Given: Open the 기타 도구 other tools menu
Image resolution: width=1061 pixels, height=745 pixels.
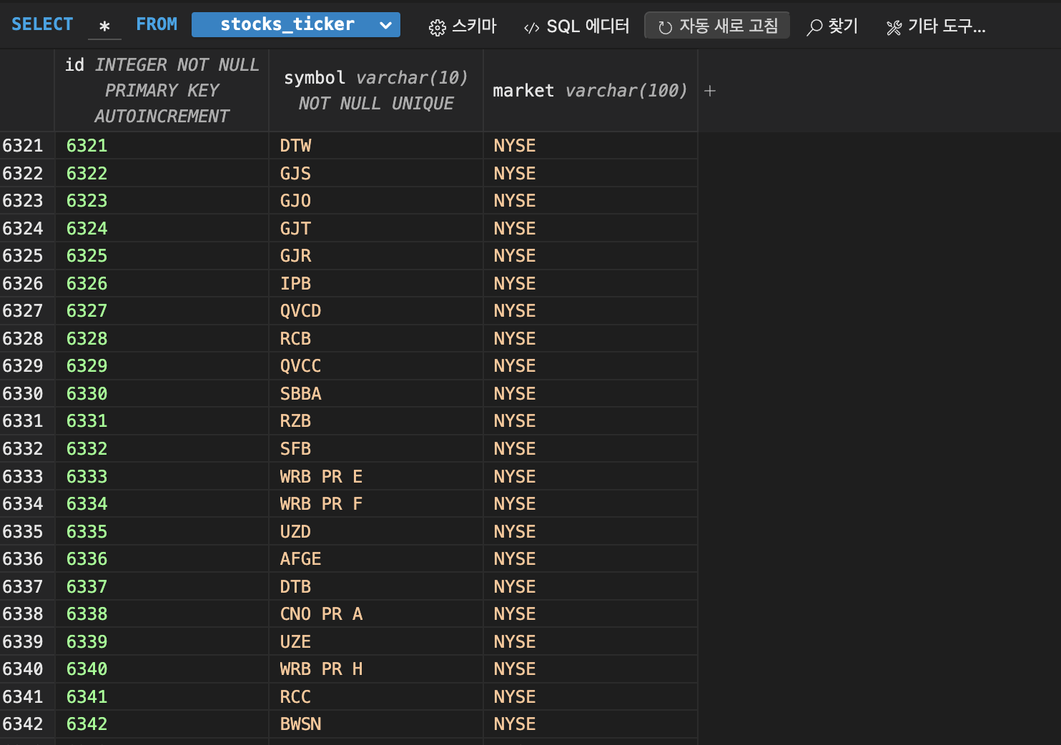Looking at the screenshot, I should coord(936,26).
